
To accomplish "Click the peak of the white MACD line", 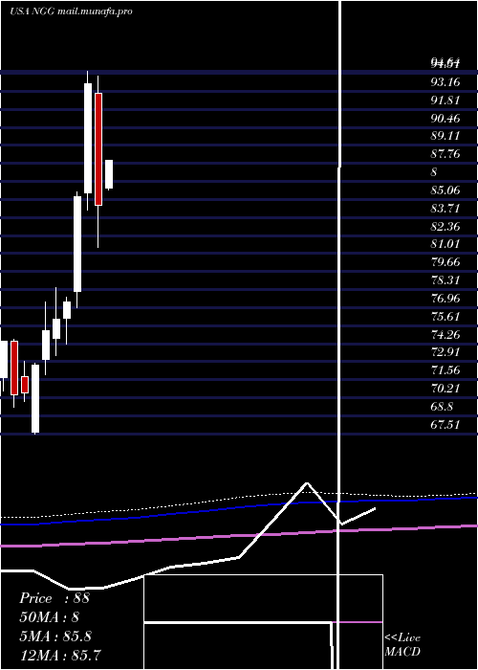I will pyautogui.click(x=307, y=483).
